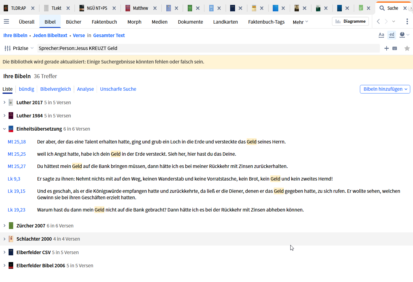This screenshot has width=413, height=282.
Task: Click the Gesamter Text link
Action: pos(109,35)
